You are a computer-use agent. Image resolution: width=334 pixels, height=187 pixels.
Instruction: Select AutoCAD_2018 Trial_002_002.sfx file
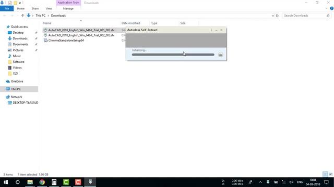tap(81, 35)
